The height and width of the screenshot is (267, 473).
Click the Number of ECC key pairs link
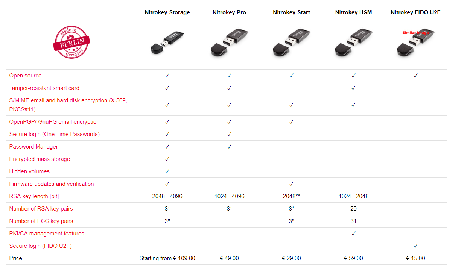(x=41, y=221)
